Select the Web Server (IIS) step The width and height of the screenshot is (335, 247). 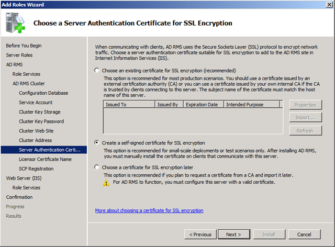tap(24, 178)
